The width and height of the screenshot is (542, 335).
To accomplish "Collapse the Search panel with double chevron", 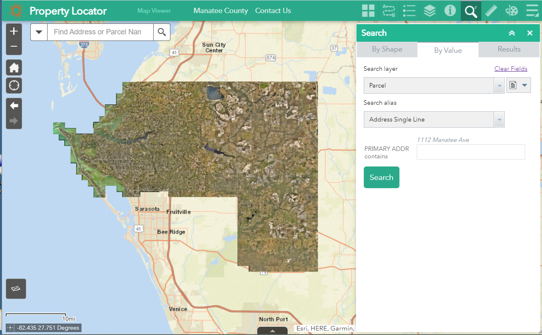I will 512,33.
